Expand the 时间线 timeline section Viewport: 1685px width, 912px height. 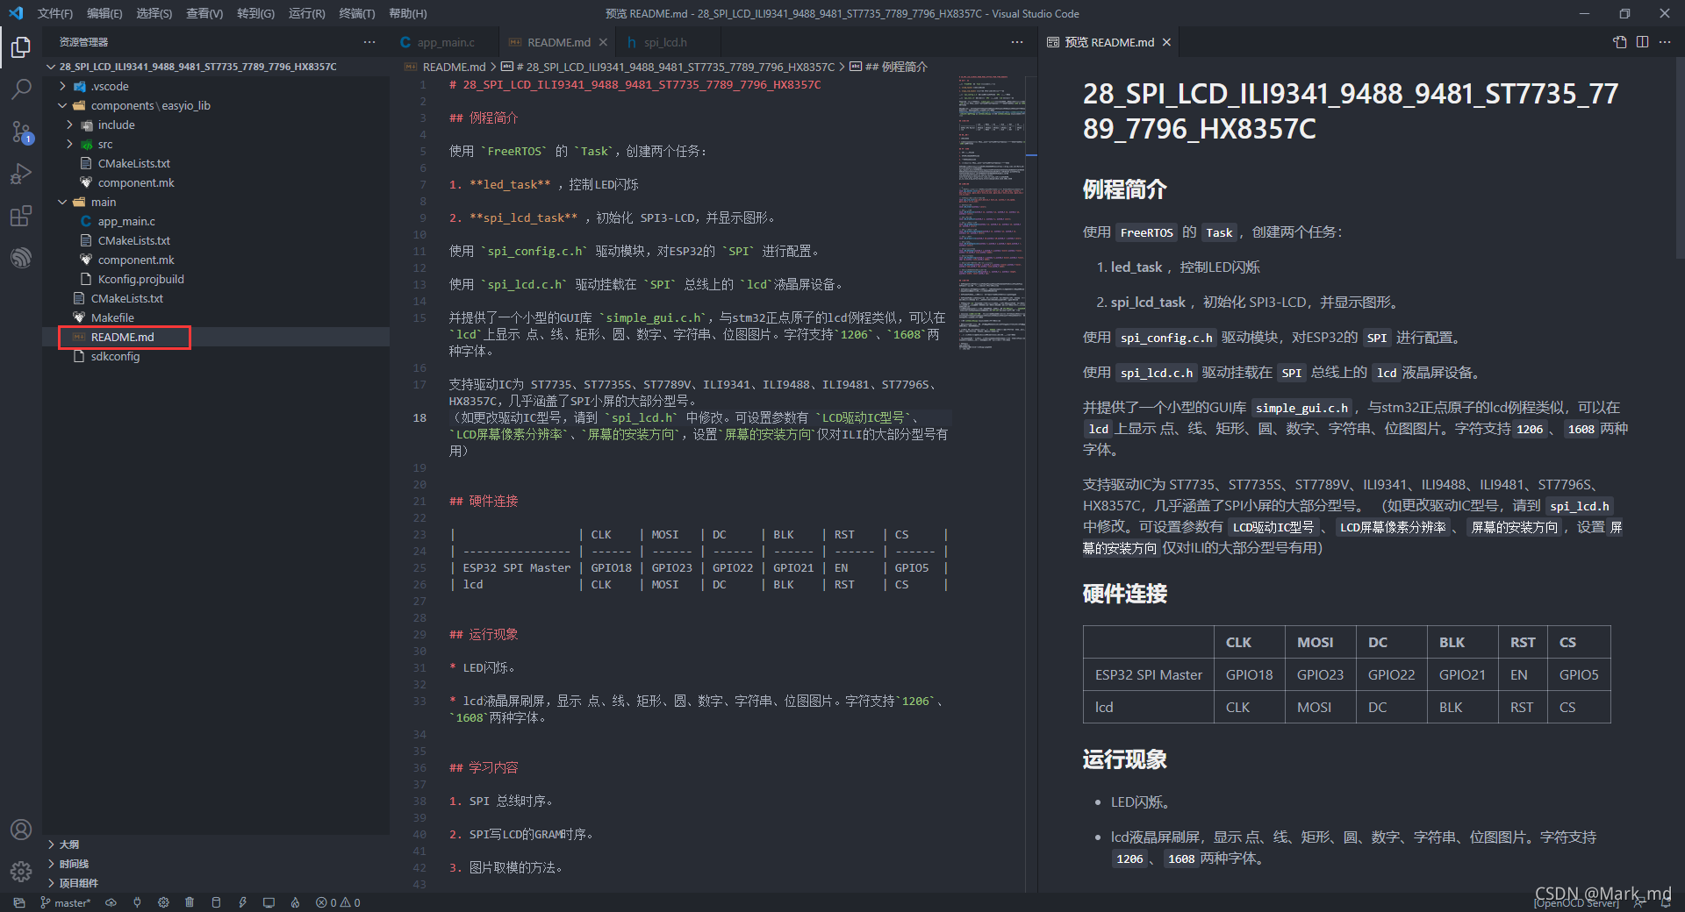pos(216,864)
